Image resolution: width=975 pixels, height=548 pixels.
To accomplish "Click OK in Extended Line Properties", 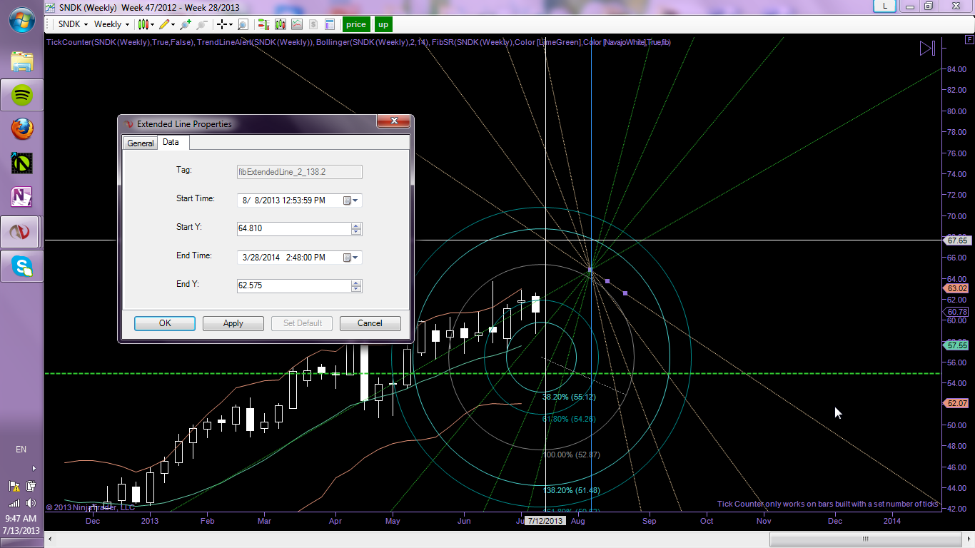I will point(165,323).
